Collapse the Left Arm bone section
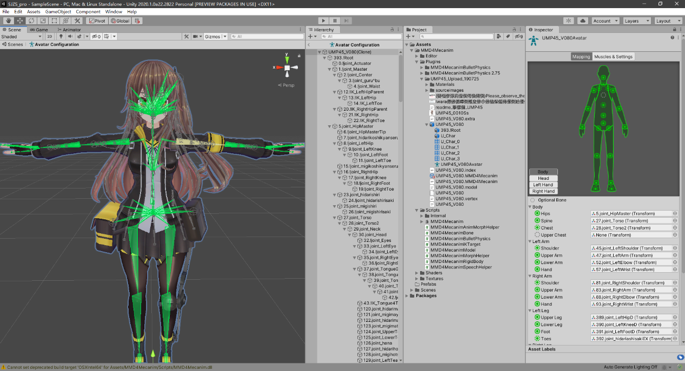Image resolution: width=685 pixels, height=371 pixels. coord(530,241)
